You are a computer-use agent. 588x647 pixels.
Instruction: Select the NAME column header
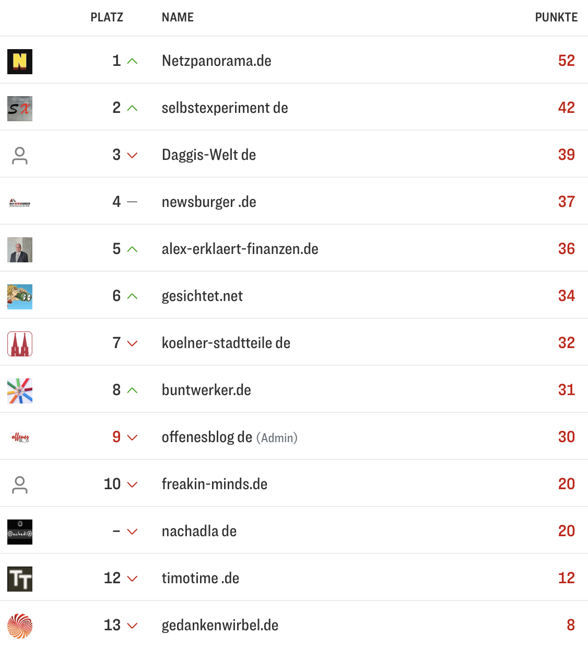click(x=178, y=17)
